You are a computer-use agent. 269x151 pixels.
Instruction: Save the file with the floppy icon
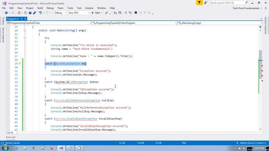click(30, 13)
